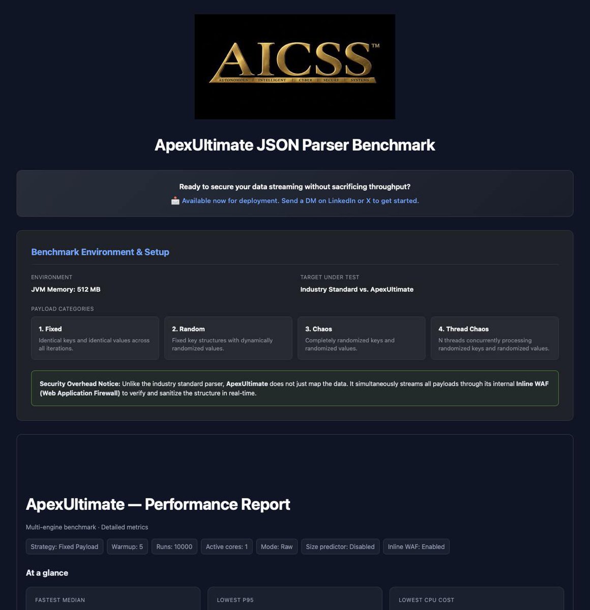
Task: Click the 'Security Overhead Notice' green box
Action: pyautogui.click(x=295, y=388)
